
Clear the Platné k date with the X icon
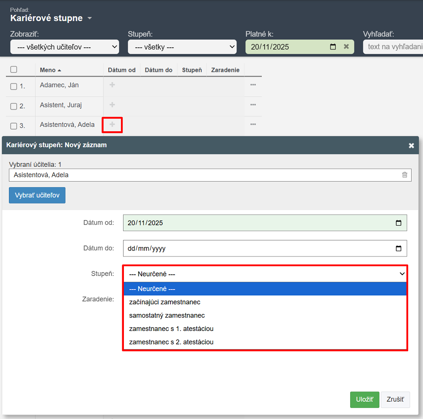click(346, 47)
